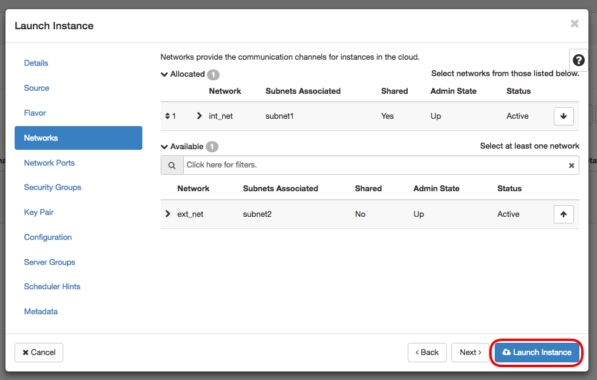
Task: Expand int_net row details chevron
Action: pos(199,116)
